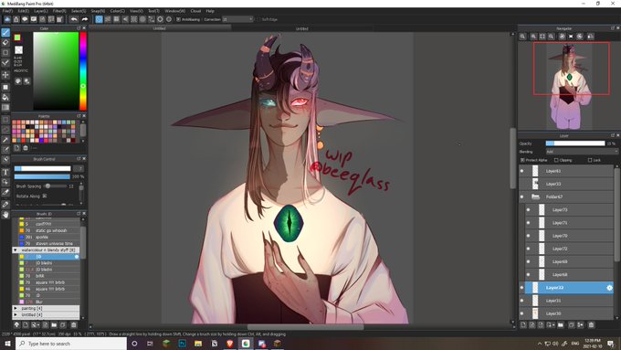The height and width of the screenshot is (350, 621).
Task: Open Correction value dropdown
Action: pos(237,19)
